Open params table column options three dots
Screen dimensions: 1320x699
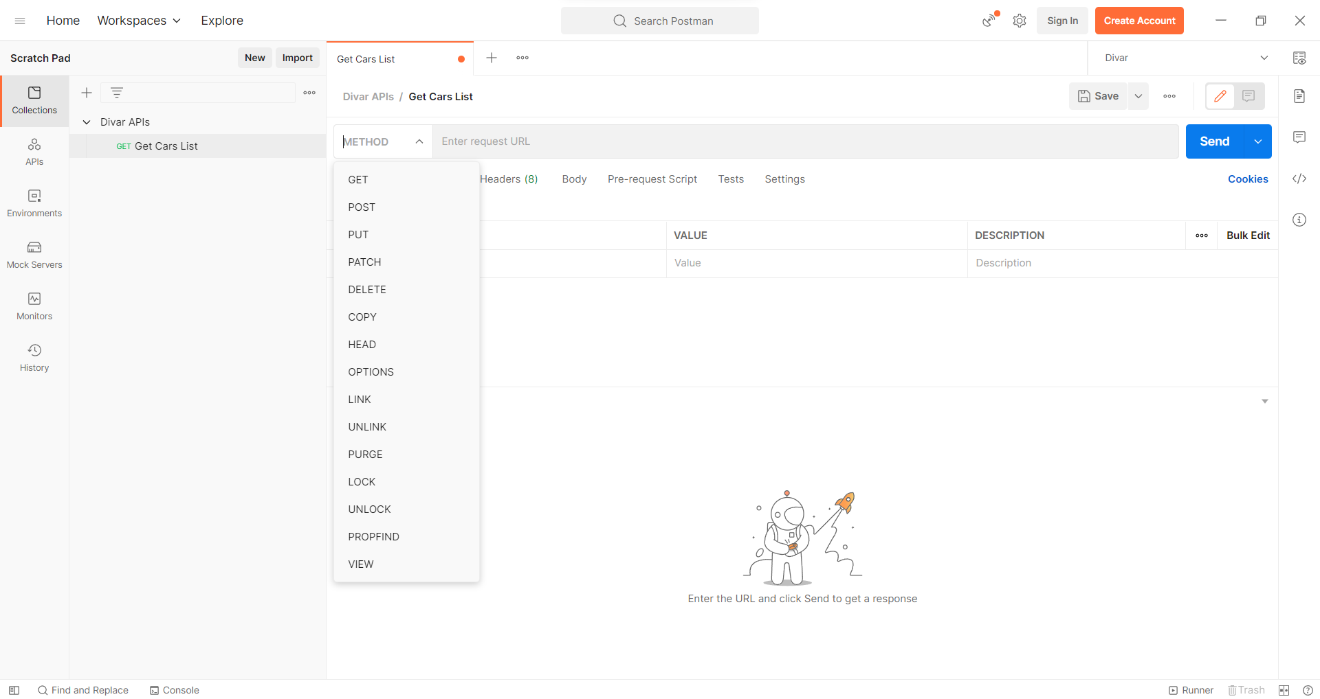(x=1202, y=236)
